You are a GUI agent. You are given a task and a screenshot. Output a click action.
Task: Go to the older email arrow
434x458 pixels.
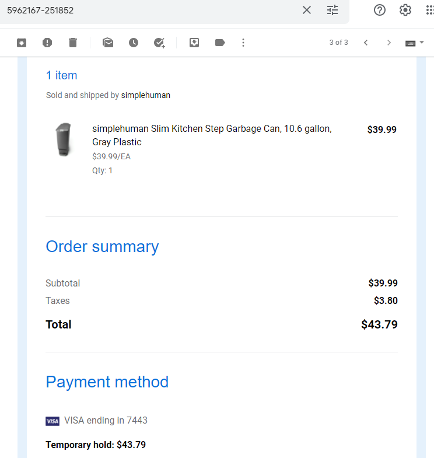pyautogui.click(x=388, y=43)
